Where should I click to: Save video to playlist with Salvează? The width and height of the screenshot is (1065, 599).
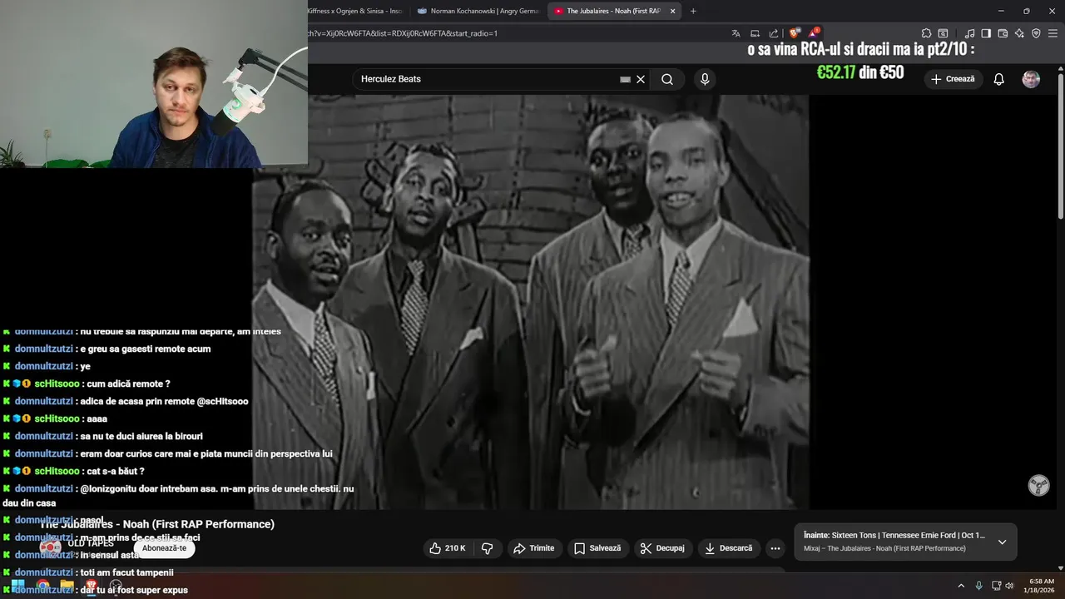[x=597, y=548]
